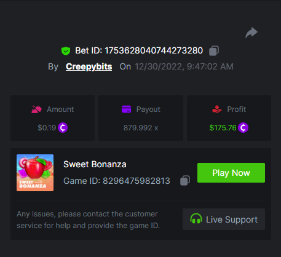
Task: Open Live Support chat
Action: [x=224, y=219]
